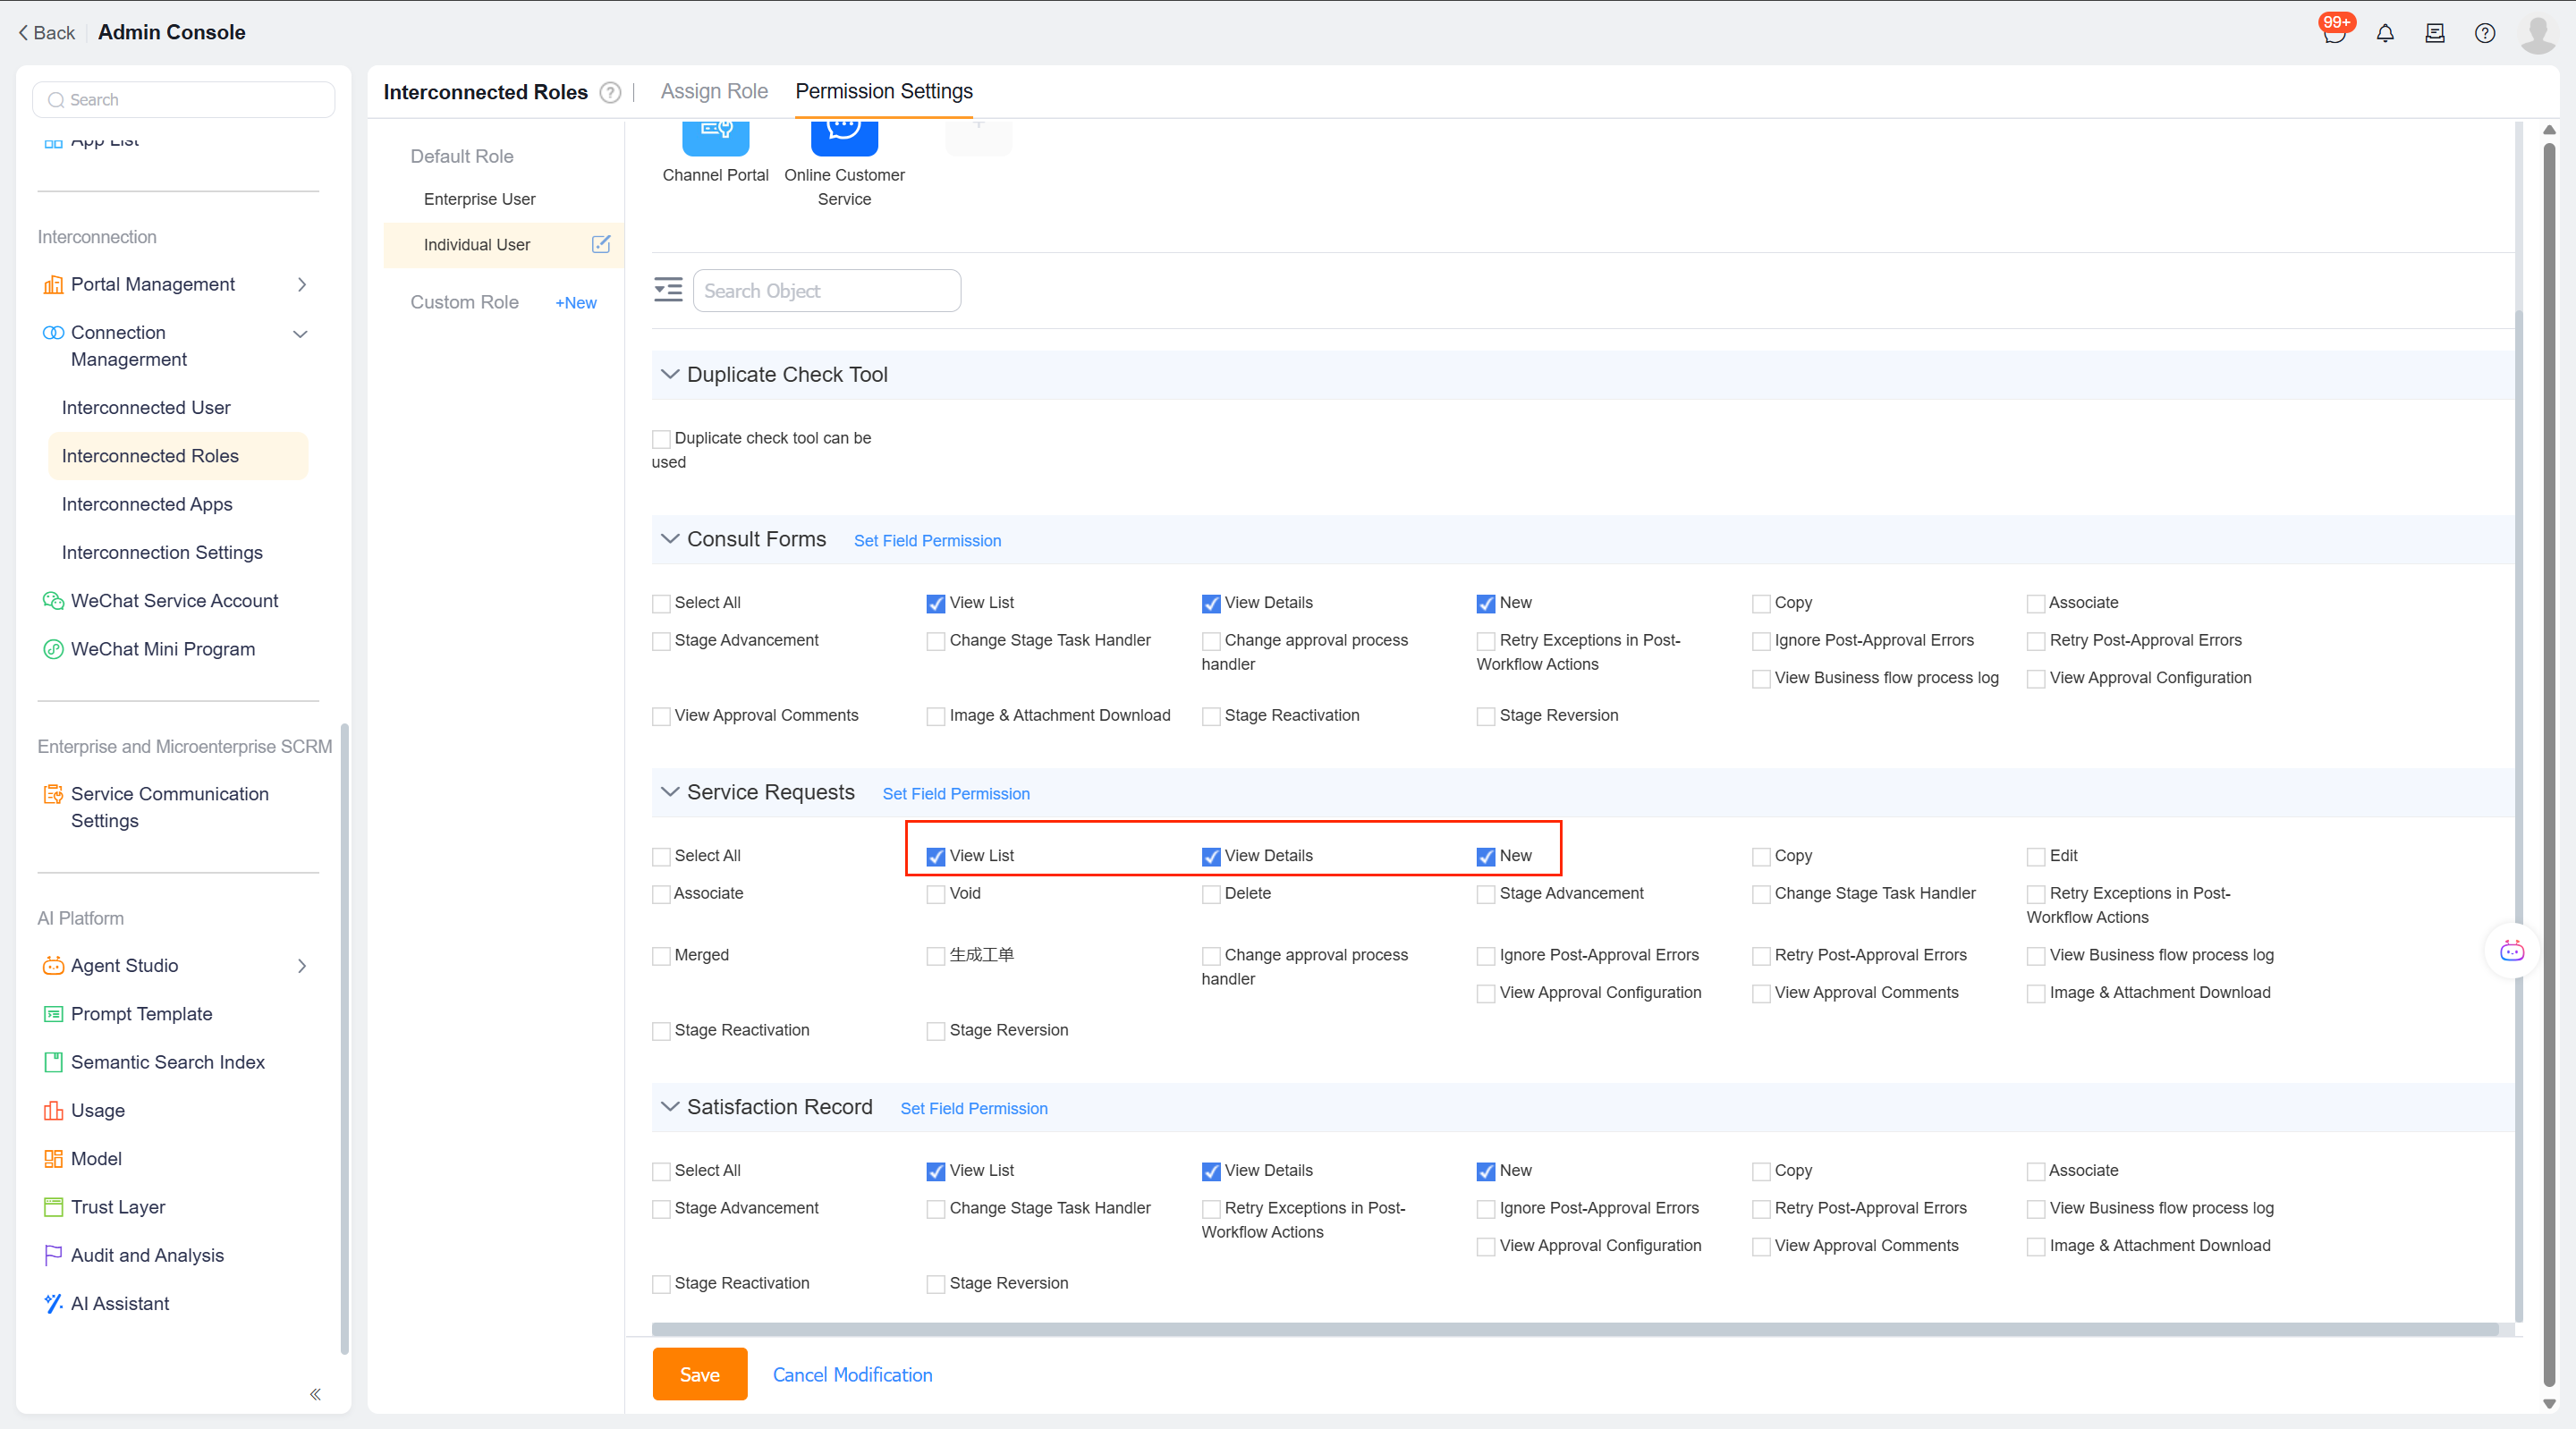Focus the sidebar Search field

[x=184, y=100]
